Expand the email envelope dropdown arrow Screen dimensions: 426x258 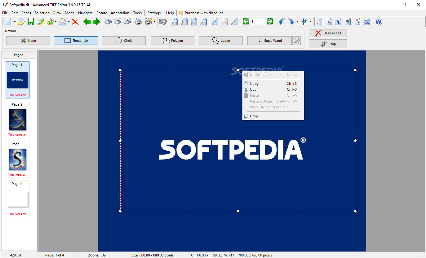coord(69,22)
